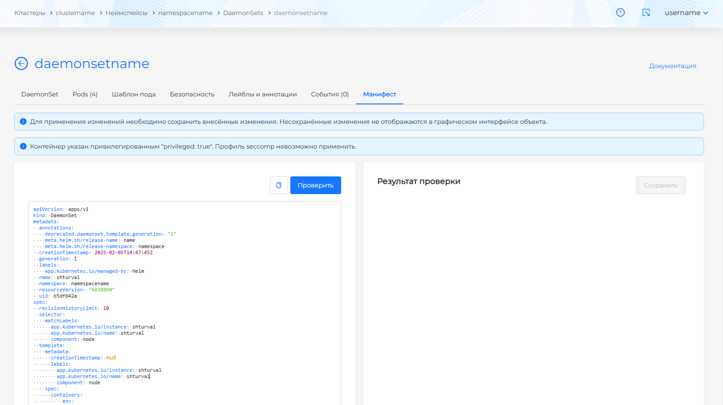Open the alert notifications icon in header

(x=620, y=12)
